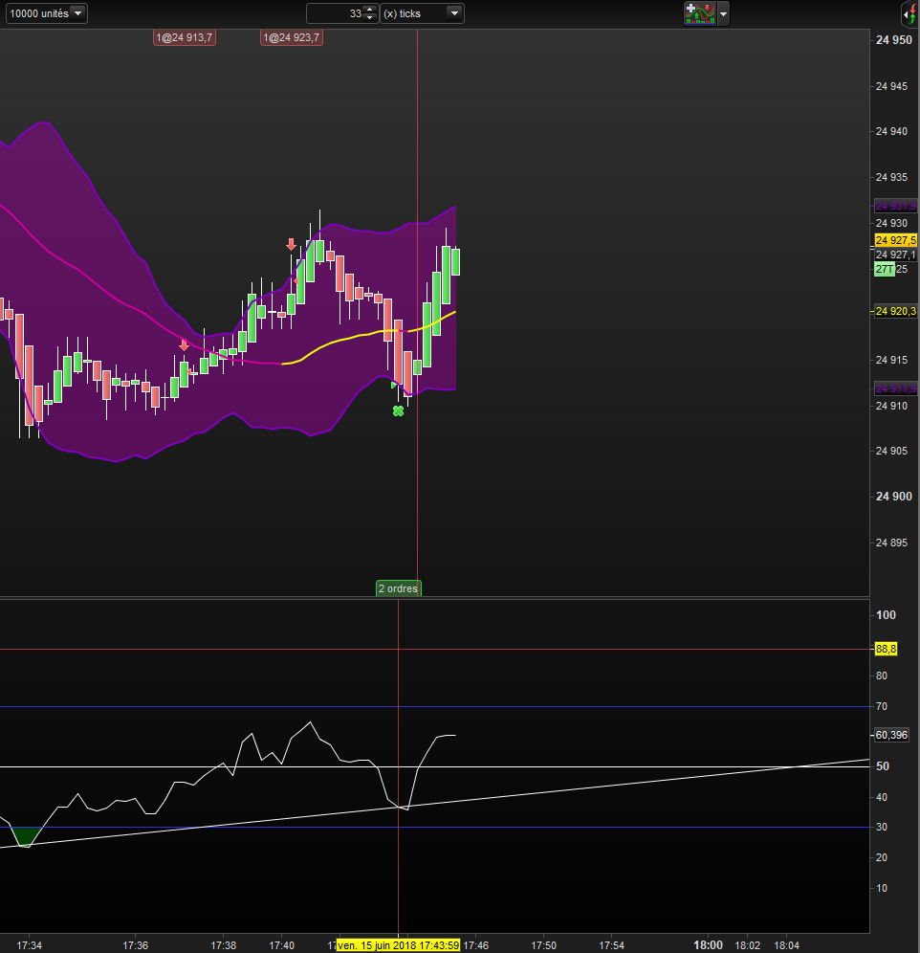Viewport: 920px width, 953px height.
Task: Click the 1@24 923,7 order label
Action: tap(292, 37)
